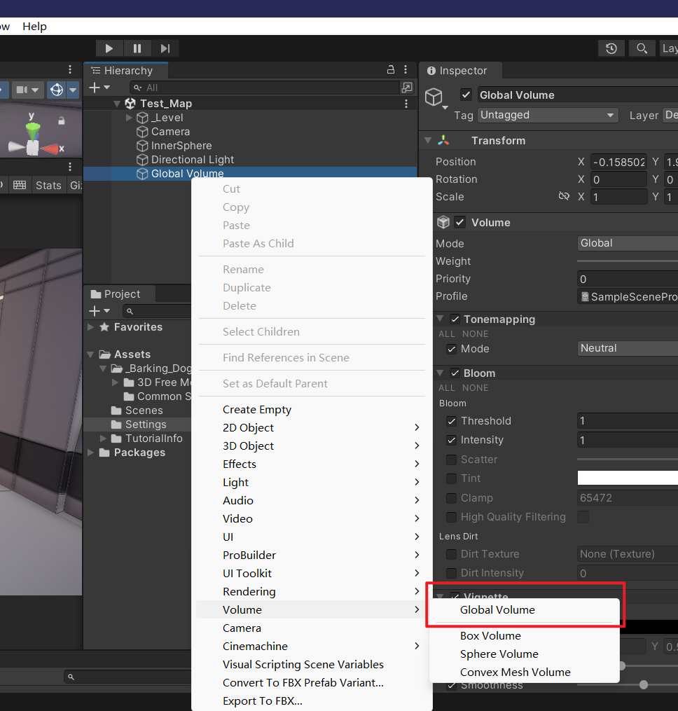Open Undo History clock icon
The height and width of the screenshot is (711, 678).
(x=611, y=48)
